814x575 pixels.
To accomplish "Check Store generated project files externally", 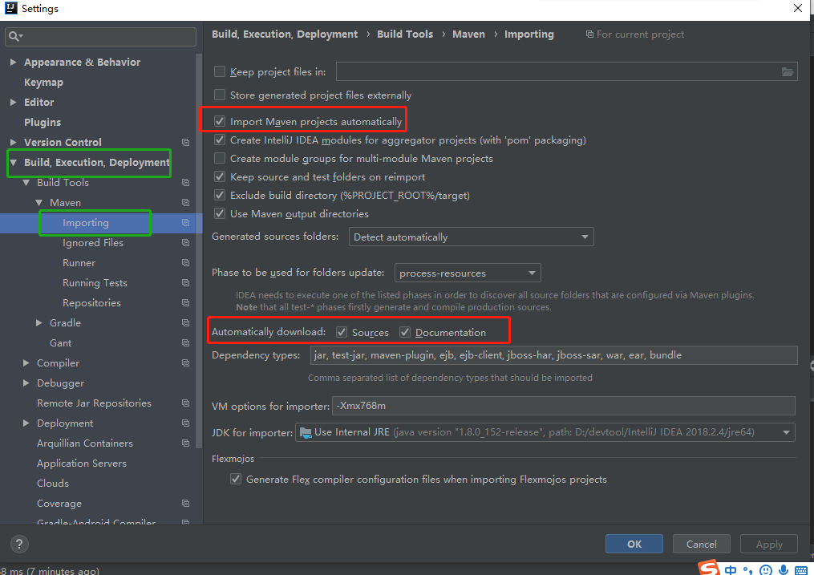I will [220, 95].
